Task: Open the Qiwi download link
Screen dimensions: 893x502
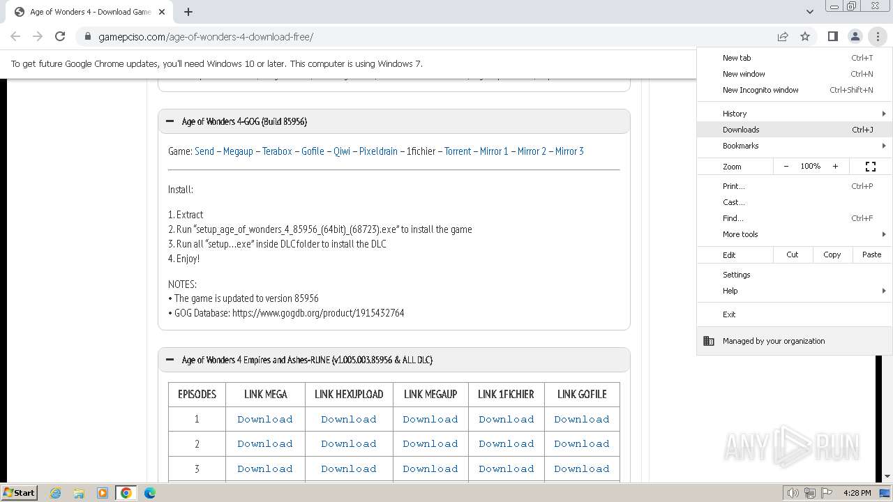Action: (x=342, y=151)
